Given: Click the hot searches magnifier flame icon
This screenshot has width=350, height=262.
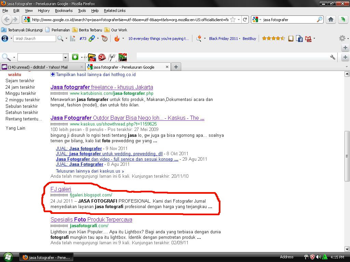Looking at the screenshot, I should tap(199, 39).
